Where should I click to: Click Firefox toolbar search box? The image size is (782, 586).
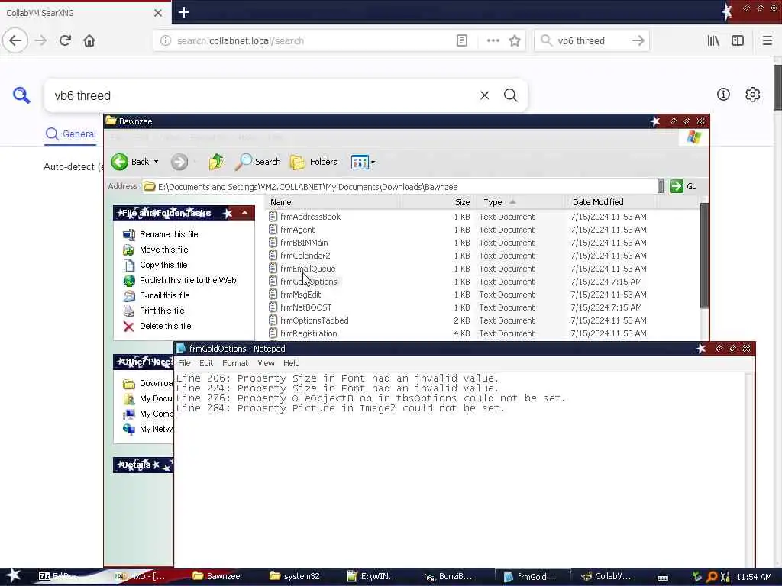tap(592, 40)
